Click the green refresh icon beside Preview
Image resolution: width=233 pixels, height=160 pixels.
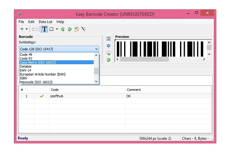point(108,60)
